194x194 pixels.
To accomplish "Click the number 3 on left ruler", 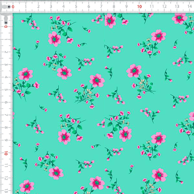I will click(6, 64).
